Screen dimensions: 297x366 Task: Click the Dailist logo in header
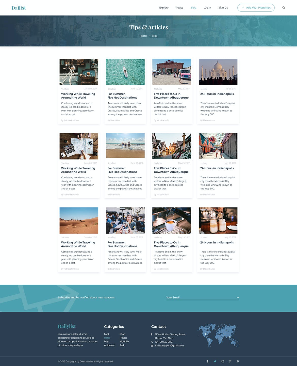(x=19, y=8)
